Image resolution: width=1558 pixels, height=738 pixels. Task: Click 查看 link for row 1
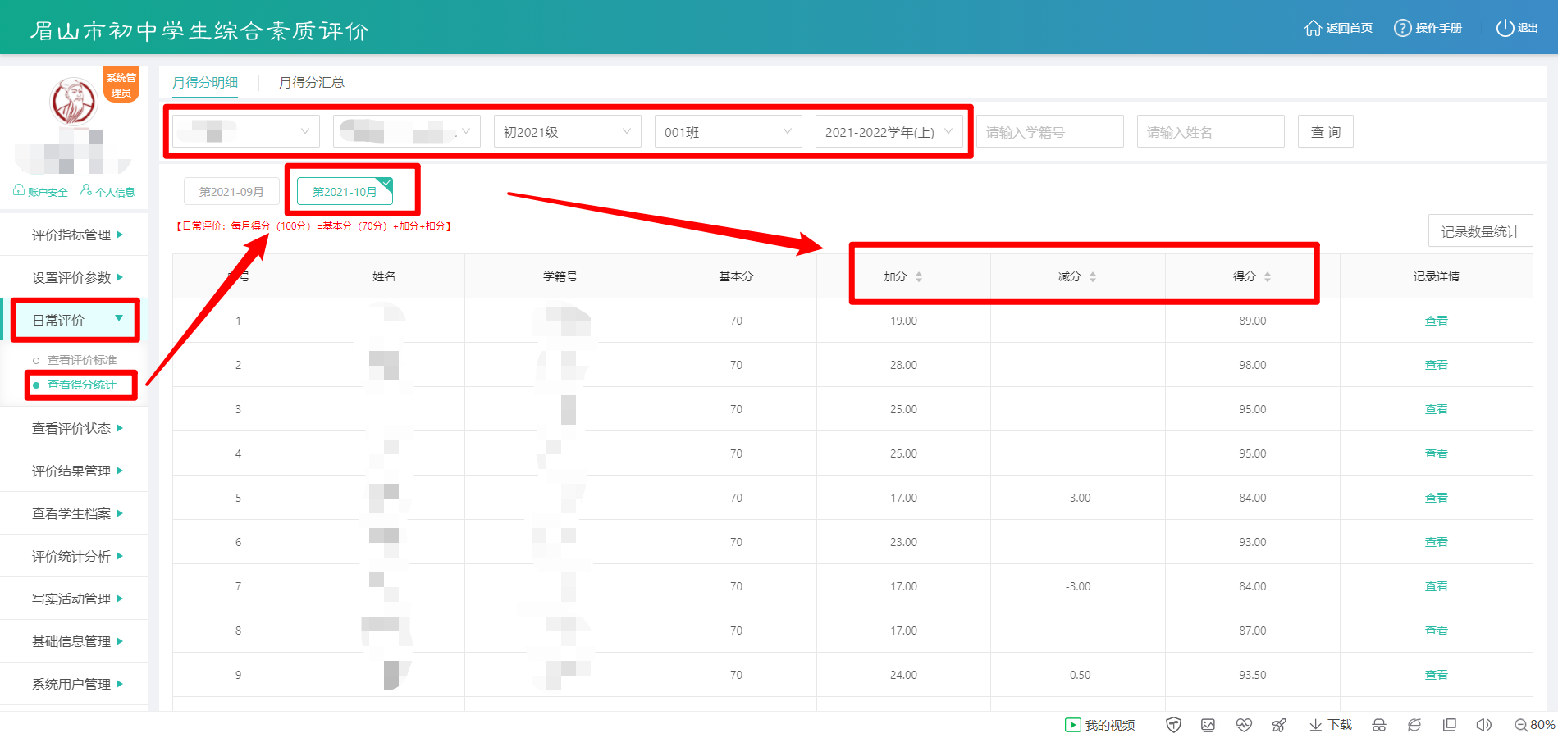click(1436, 321)
